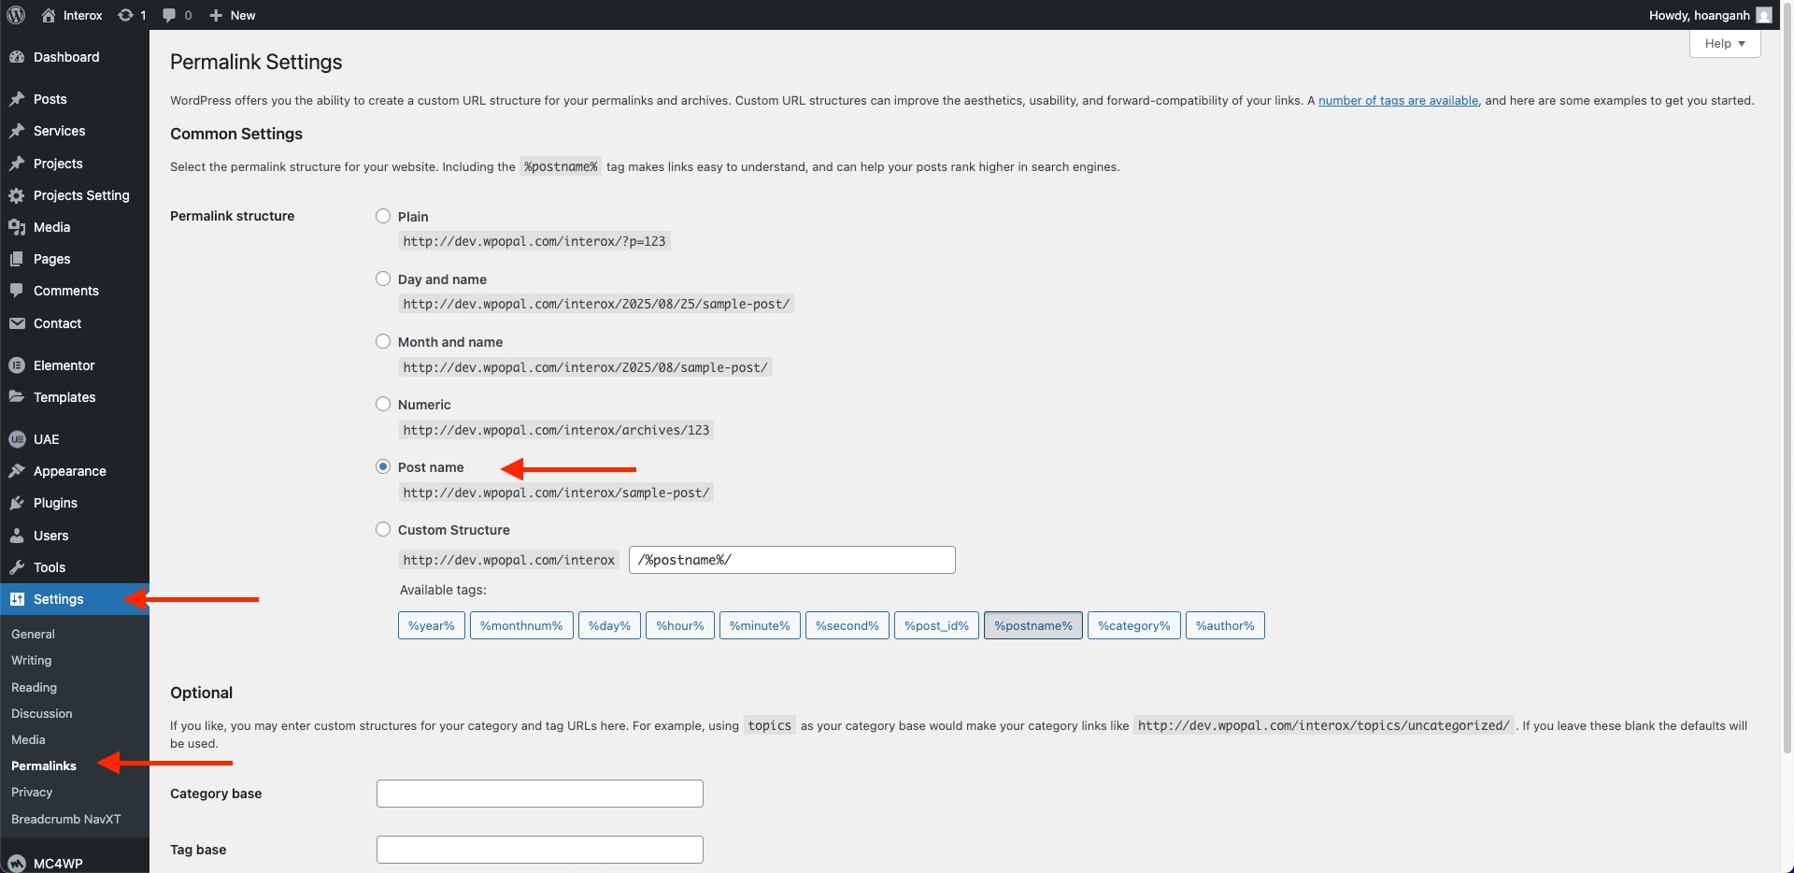Click the %category% tag button

[x=1133, y=625]
